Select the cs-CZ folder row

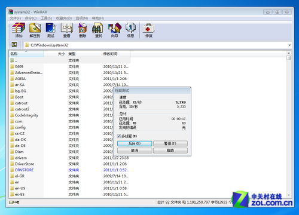[x=62, y=133]
